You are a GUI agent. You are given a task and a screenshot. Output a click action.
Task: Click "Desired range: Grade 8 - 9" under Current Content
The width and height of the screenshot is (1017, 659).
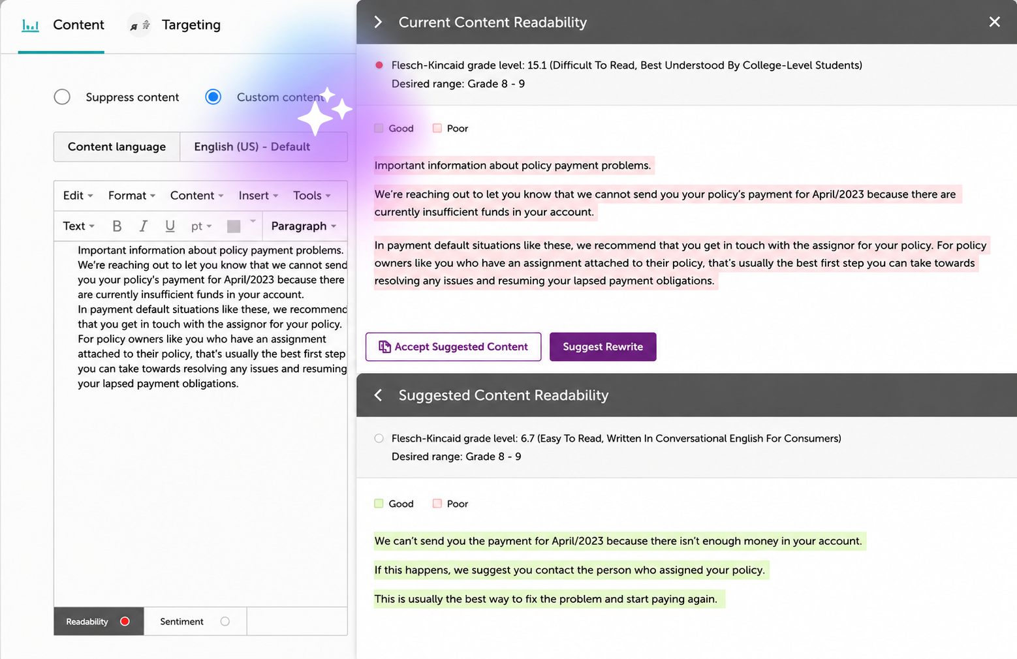pyautogui.click(x=458, y=84)
